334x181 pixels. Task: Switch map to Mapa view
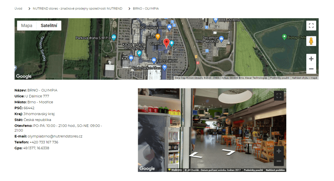27,25
